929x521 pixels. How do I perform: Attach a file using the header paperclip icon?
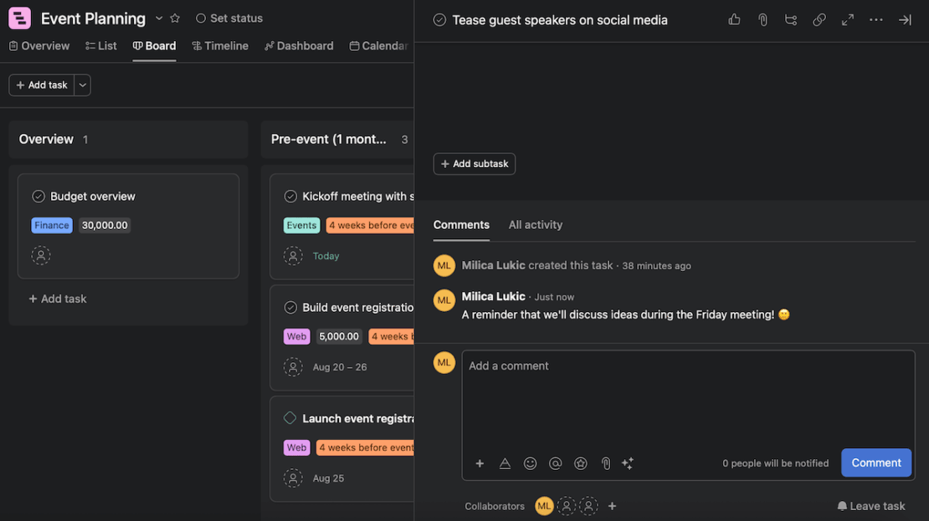[762, 18]
